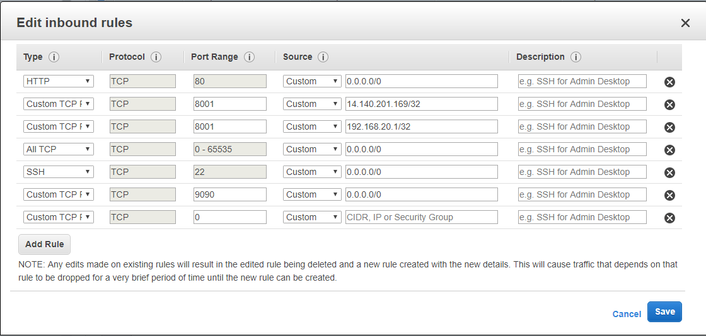This screenshot has height=336, width=706.
Task: Expand the All TCP type dropdown
Action: 58,149
